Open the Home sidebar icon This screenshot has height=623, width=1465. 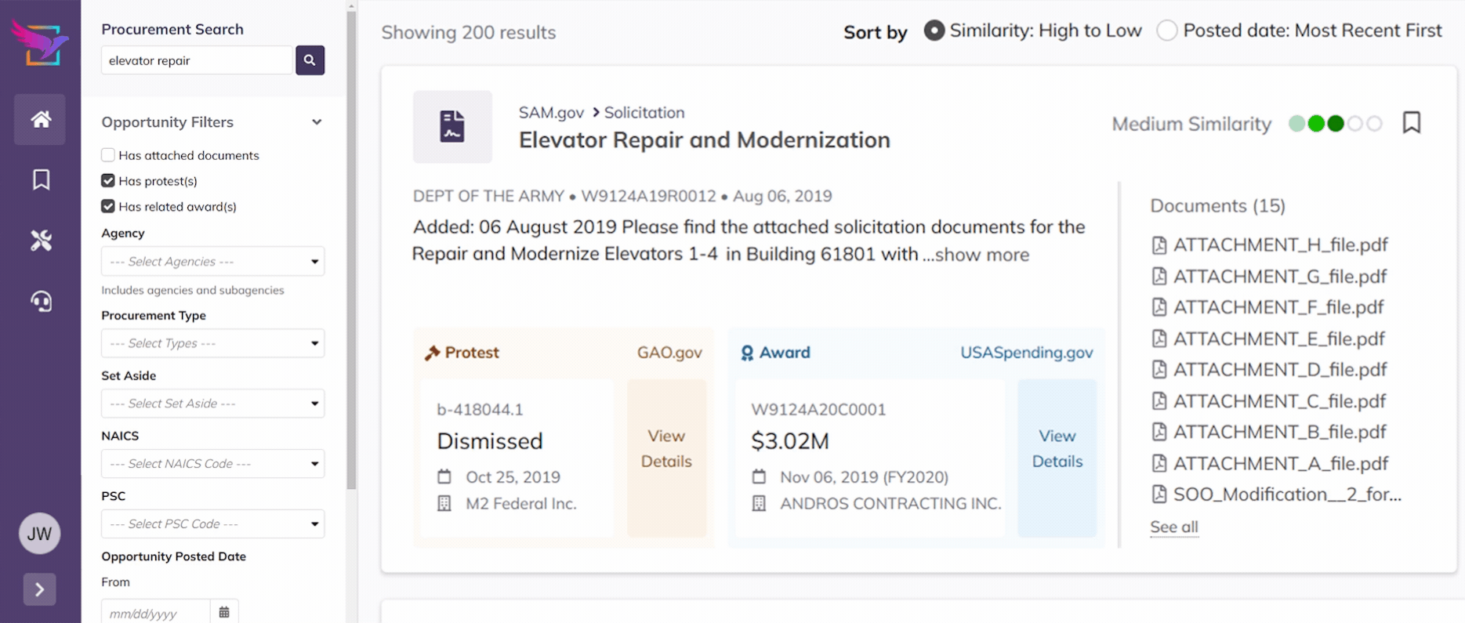pos(40,119)
